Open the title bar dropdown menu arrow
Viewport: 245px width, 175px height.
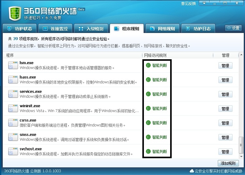click(x=204, y=3)
